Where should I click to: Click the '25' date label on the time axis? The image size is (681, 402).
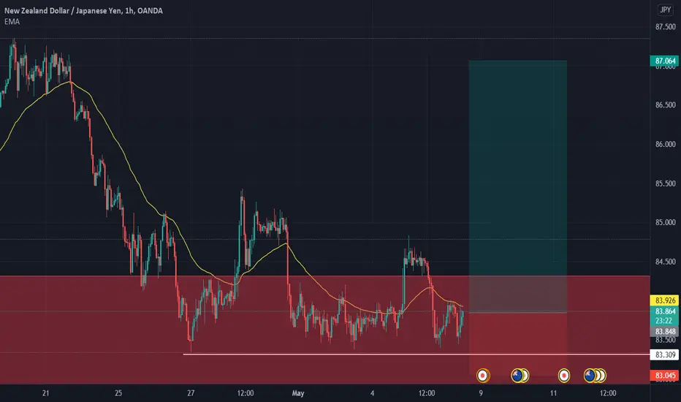(x=118, y=393)
